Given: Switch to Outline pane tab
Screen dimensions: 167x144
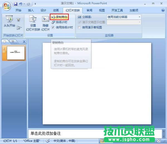Looking at the screenshot, I should (13, 42).
